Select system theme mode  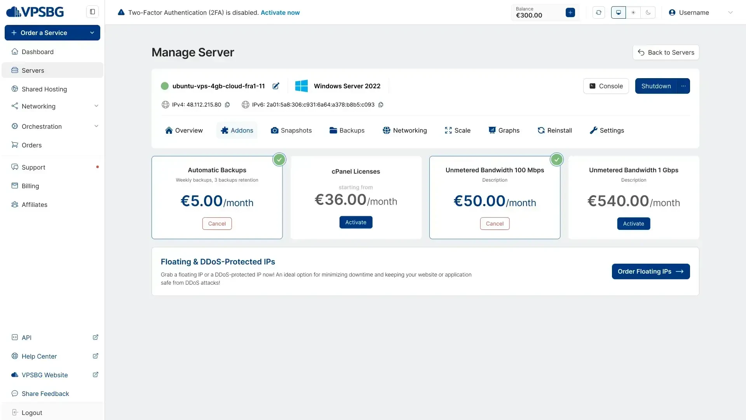tap(619, 12)
